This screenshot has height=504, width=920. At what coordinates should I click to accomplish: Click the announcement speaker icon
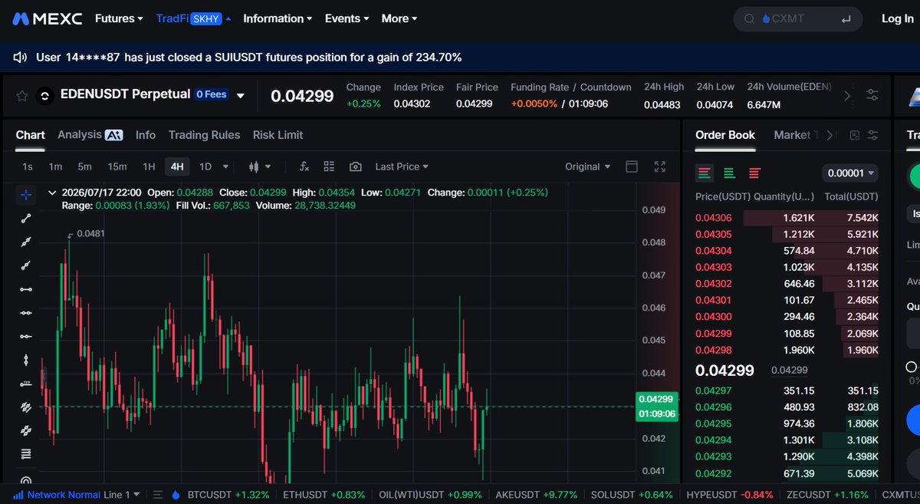[21, 58]
